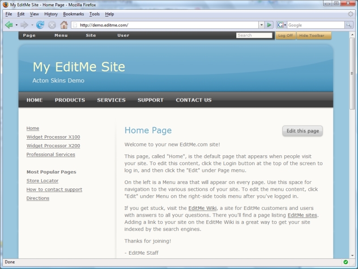
Task: Open the Widget Processor X100 link
Action: point(53,137)
